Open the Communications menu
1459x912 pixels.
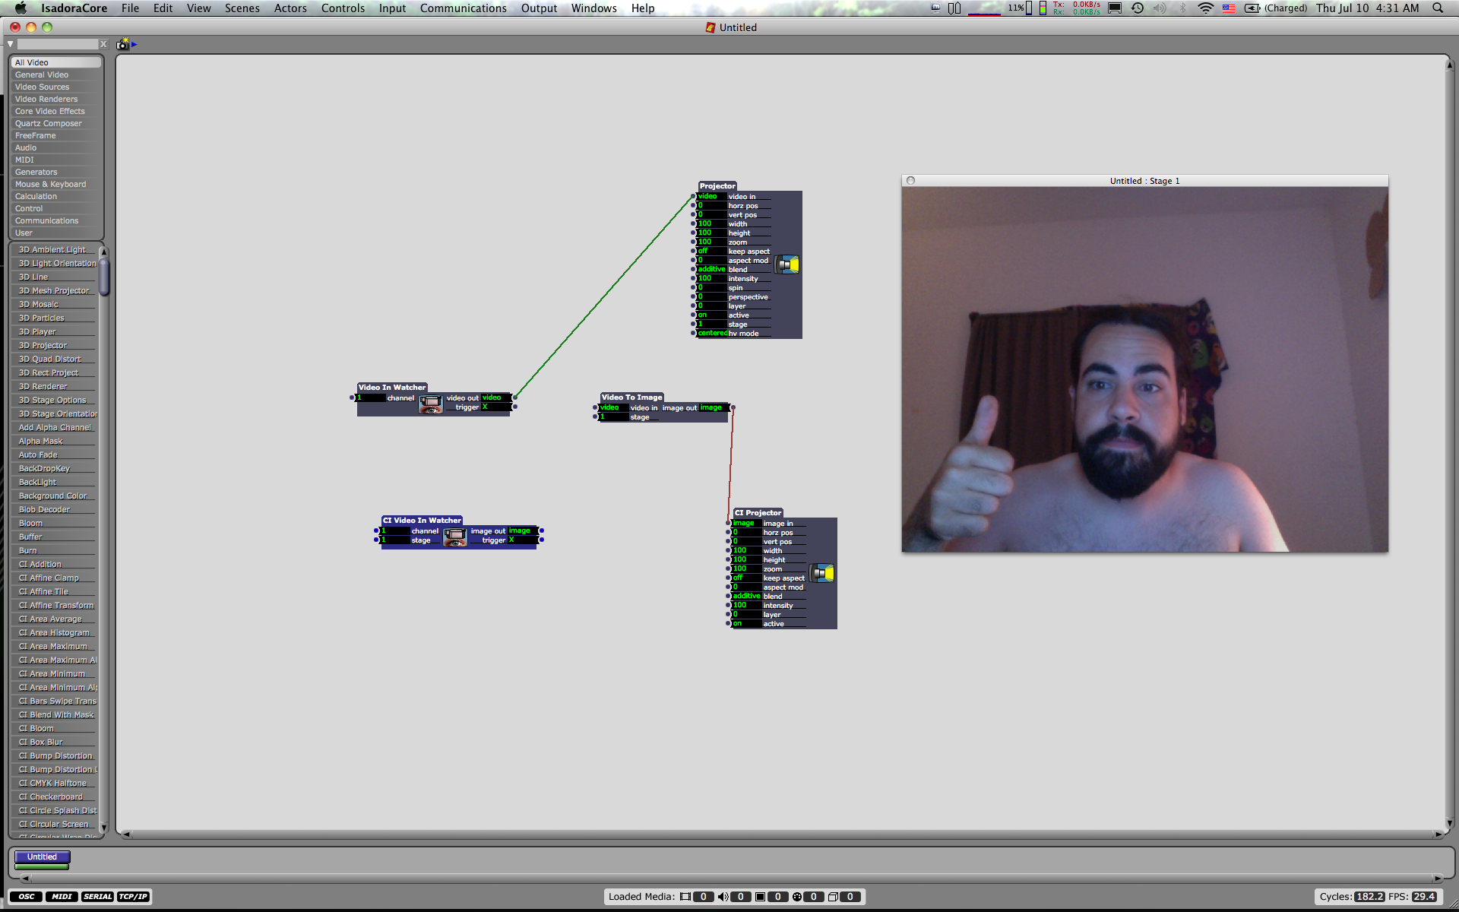coord(463,8)
